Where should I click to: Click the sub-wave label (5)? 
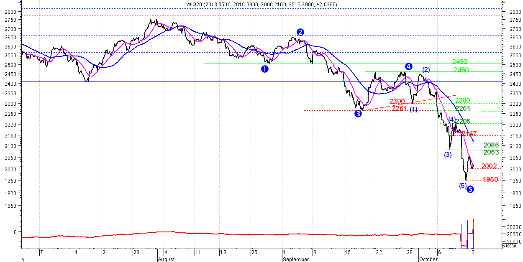463,186
